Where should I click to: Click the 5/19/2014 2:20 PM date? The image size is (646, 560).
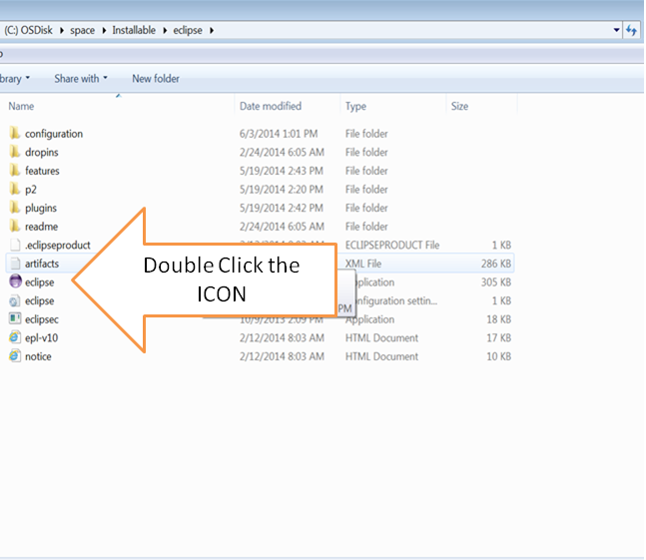click(x=282, y=189)
